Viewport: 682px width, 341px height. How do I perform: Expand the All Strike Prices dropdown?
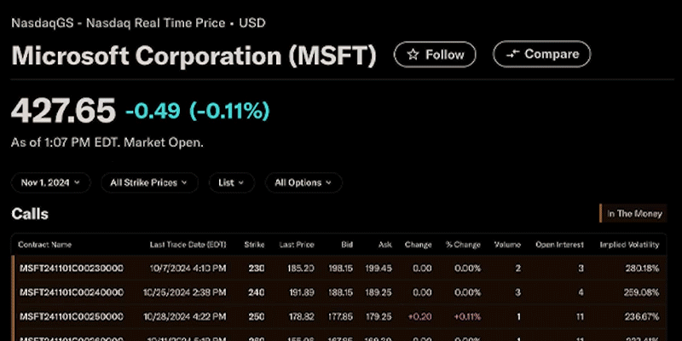coord(148,182)
